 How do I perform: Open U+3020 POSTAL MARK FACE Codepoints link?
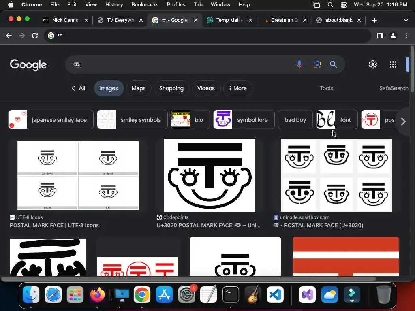(208, 225)
